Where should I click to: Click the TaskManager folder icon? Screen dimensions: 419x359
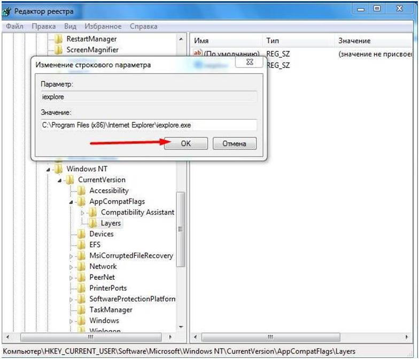pos(81,310)
